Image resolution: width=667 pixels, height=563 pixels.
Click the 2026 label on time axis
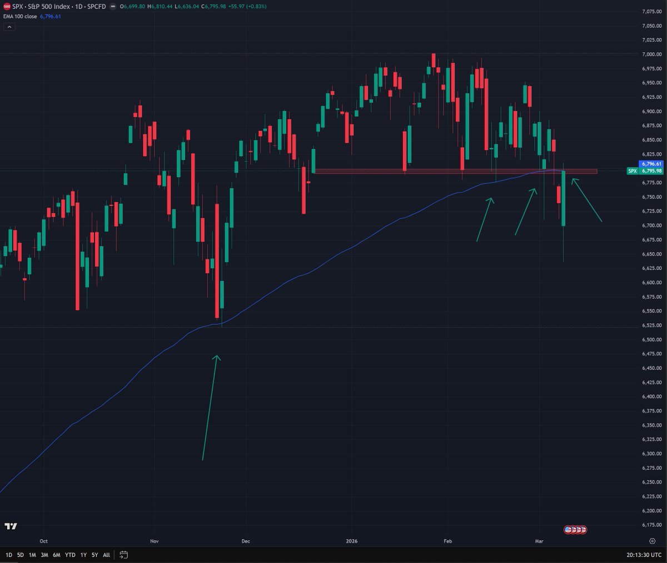click(x=351, y=541)
